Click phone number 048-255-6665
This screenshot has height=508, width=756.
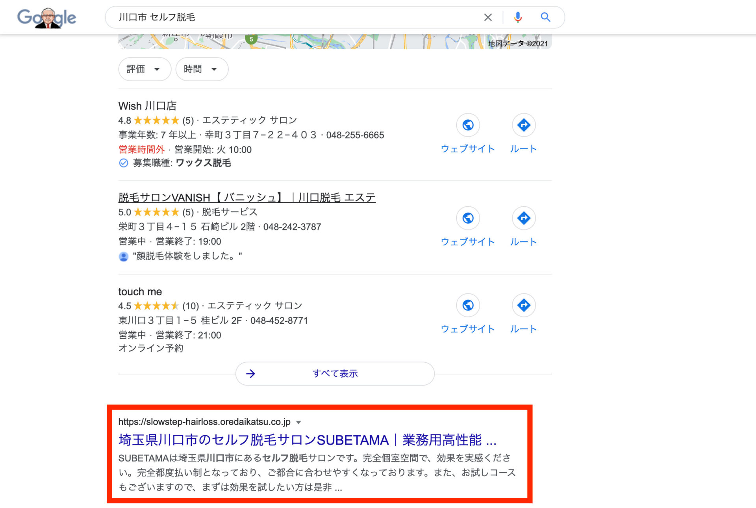pos(355,135)
